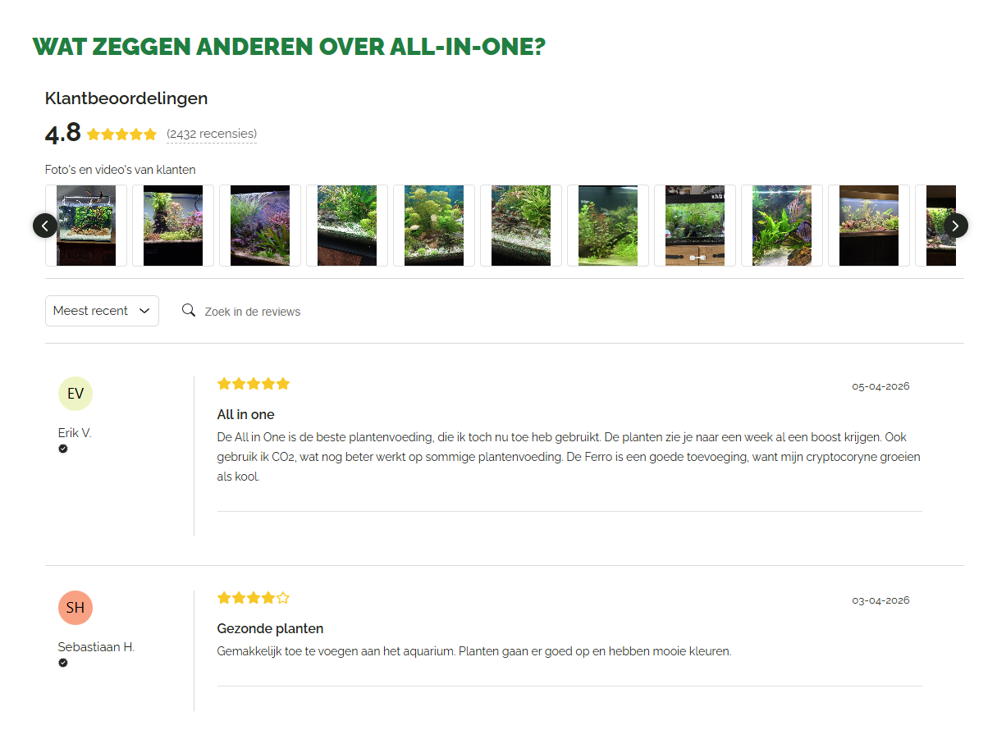The width and height of the screenshot is (997, 739).
Task: Click the chevron in the Meest recent dropdown
Action: point(144,311)
